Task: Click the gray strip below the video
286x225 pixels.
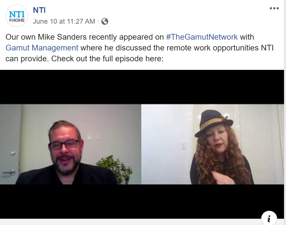Action: (x=130, y=222)
